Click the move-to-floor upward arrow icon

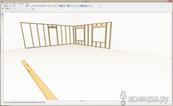coord(6,9)
